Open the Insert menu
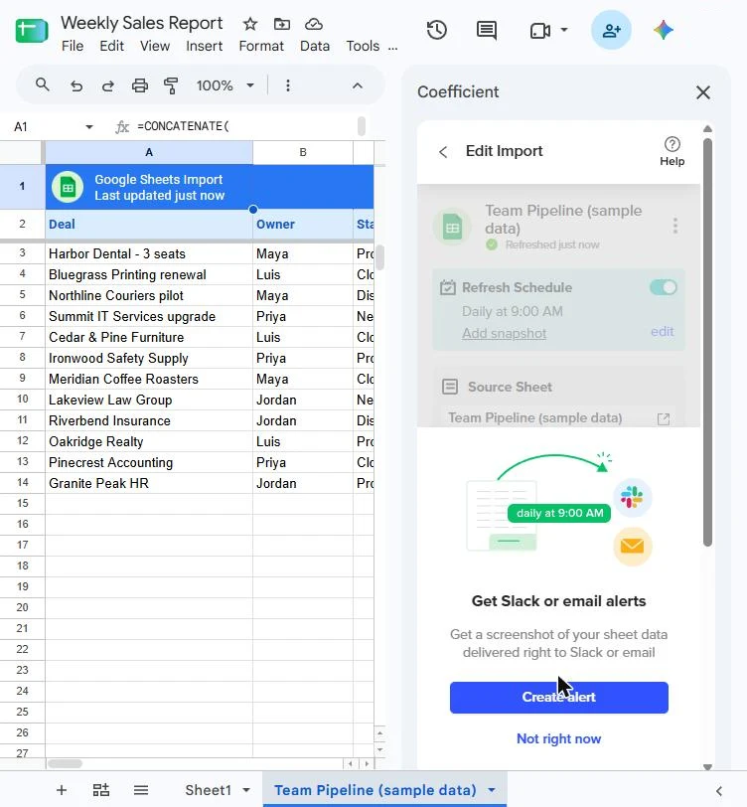The image size is (747, 807). [x=205, y=46]
